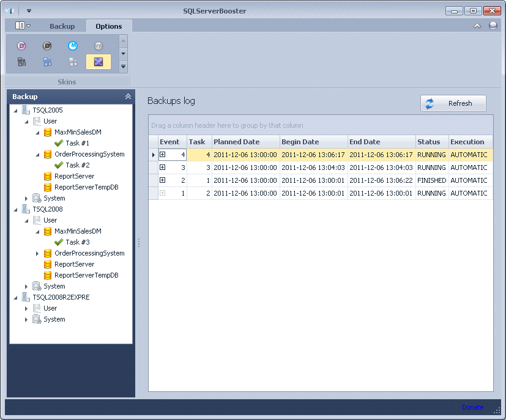The width and height of the screenshot is (506, 420).
Task: Sort by Begin Date column header
Action: [314, 142]
